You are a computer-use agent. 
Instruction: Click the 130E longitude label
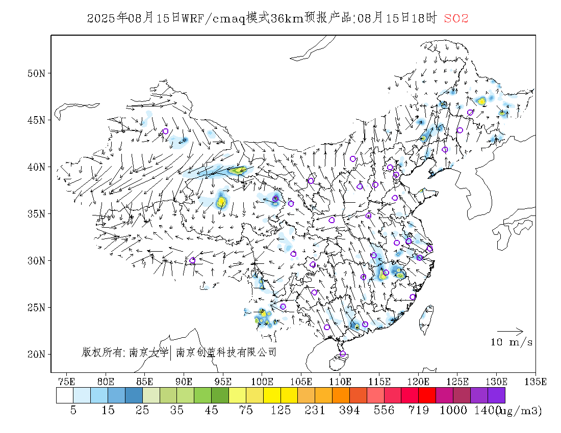pyautogui.click(x=496, y=382)
